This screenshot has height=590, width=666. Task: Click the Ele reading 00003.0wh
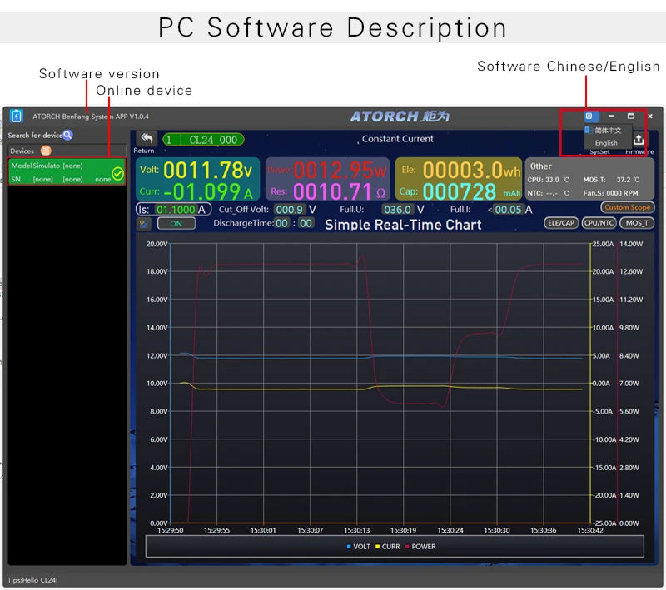471,171
